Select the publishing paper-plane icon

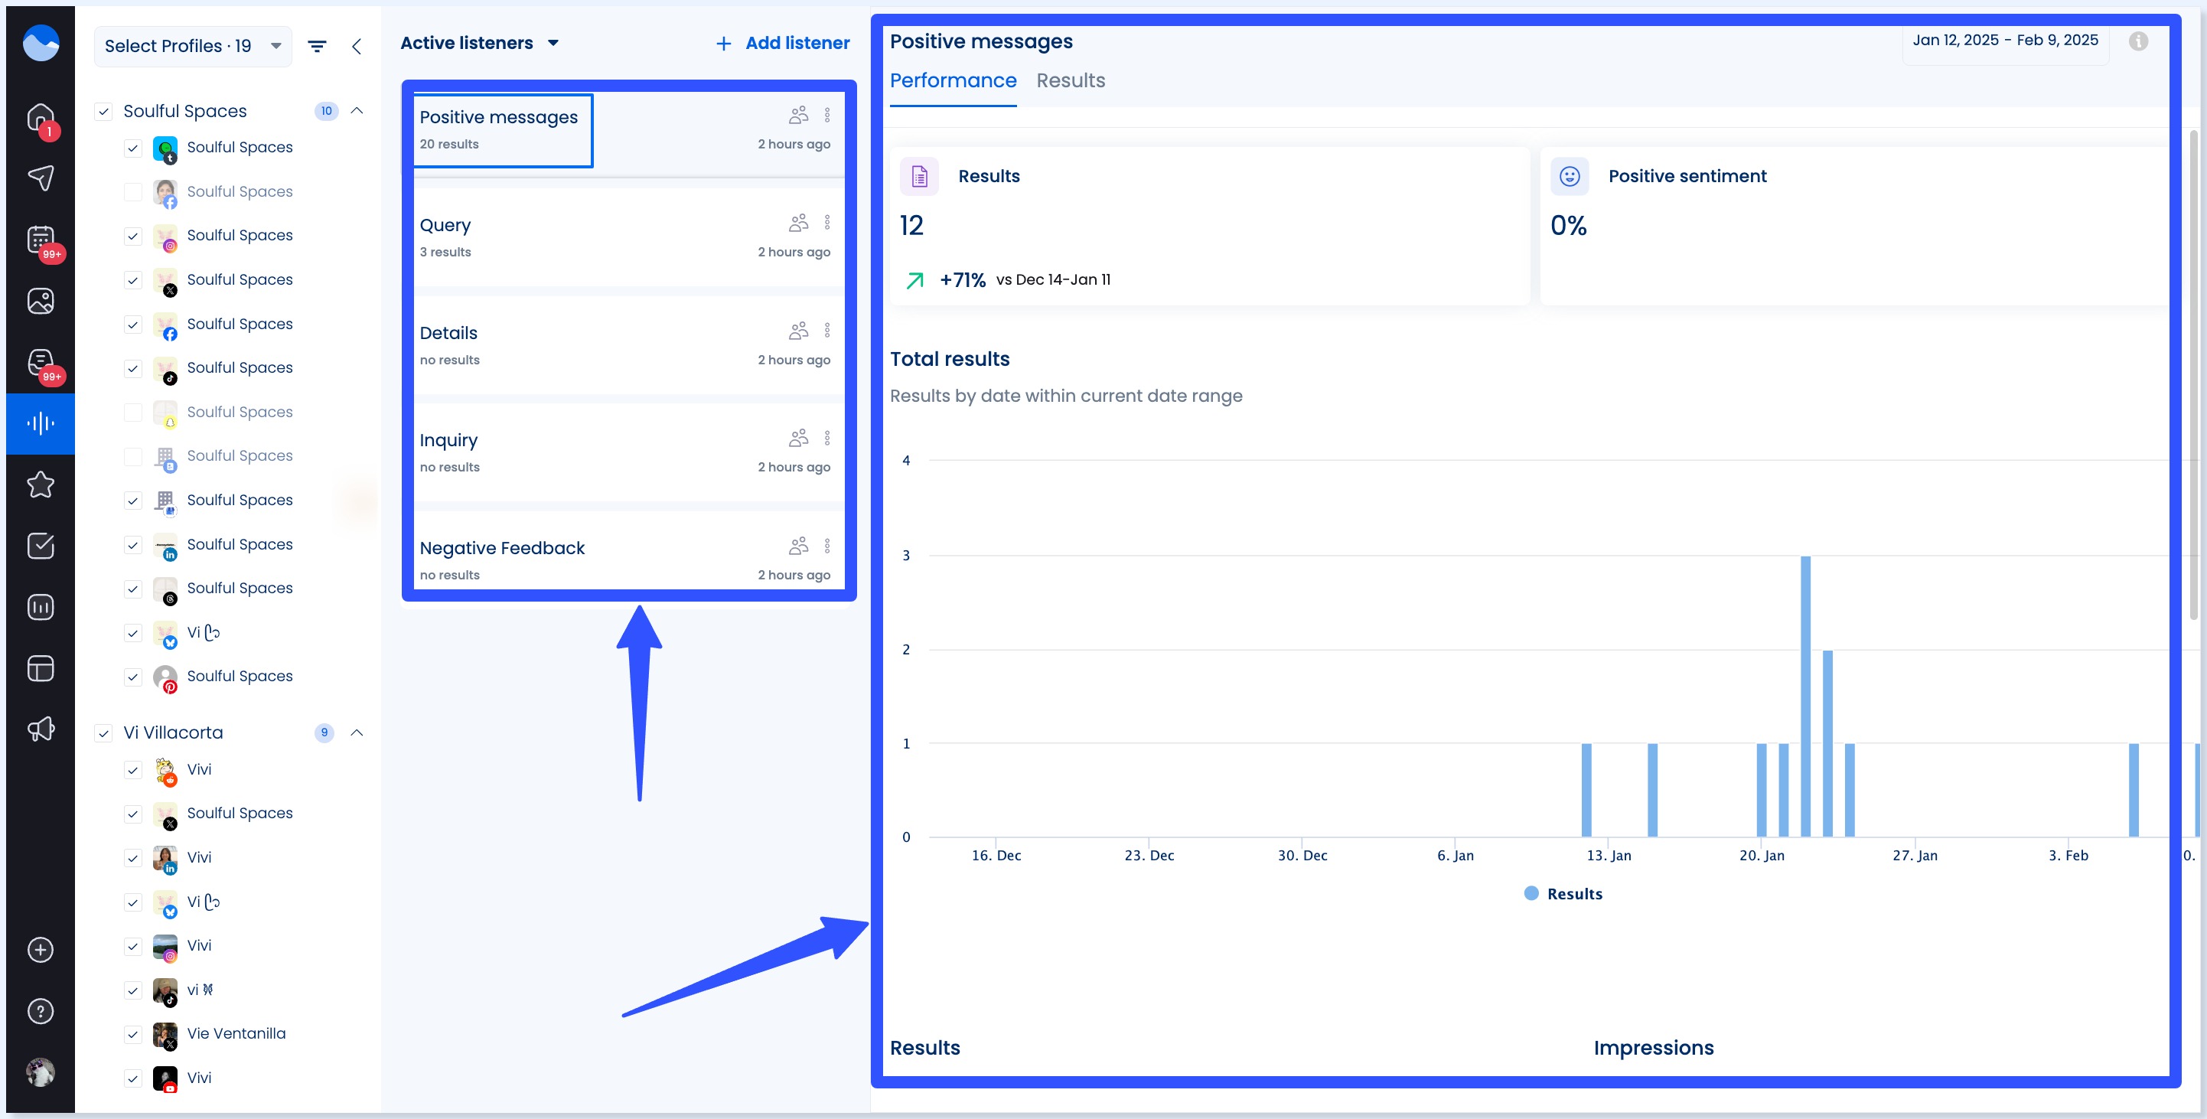pyautogui.click(x=41, y=178)
